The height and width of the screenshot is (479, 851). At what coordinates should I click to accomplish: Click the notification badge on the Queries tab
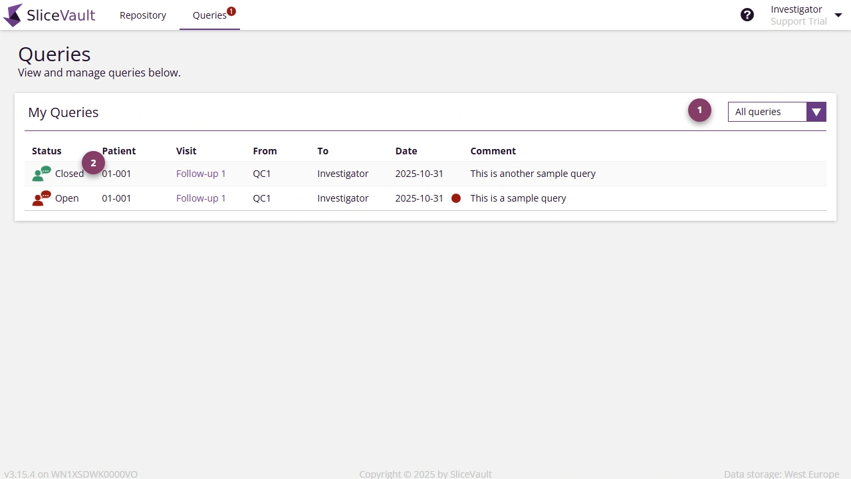pos(231,11)
